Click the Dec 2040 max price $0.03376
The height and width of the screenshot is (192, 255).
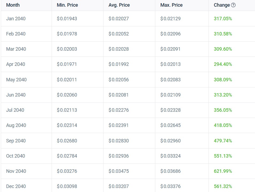coord(170,186)
